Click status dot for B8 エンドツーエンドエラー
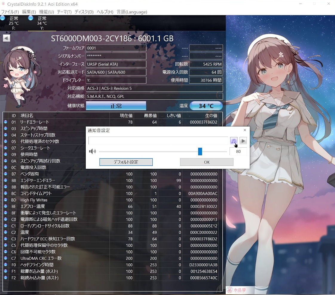335x295 pixels. tap(6, 180)
